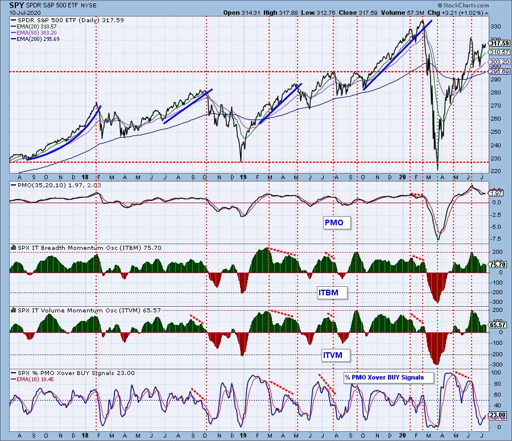Click the 1.97 value tag on the PMO axis
The height and width of the screenshot is (441, 512).
[496, 193]
